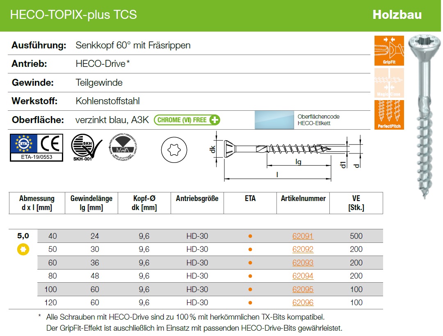Click the 'Ausführung:' label
This screenshot has height=336, width=443.
coord(39,45)
